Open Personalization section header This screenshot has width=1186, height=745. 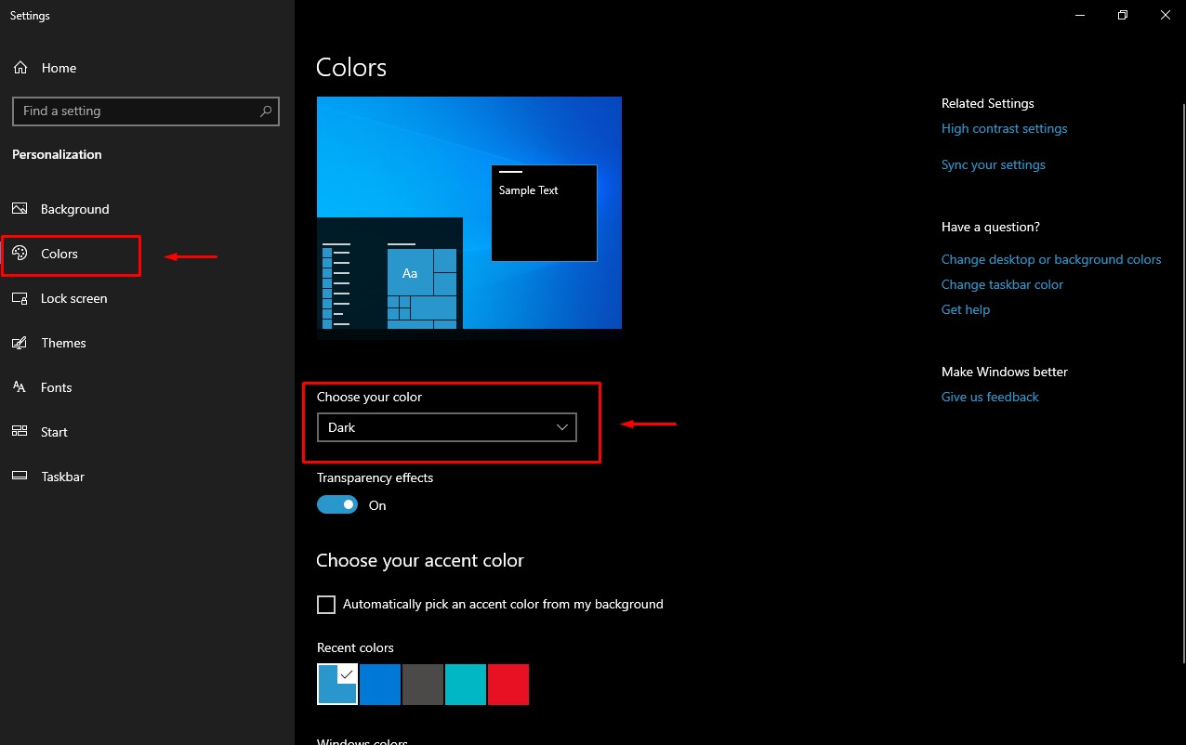[56, 154]
